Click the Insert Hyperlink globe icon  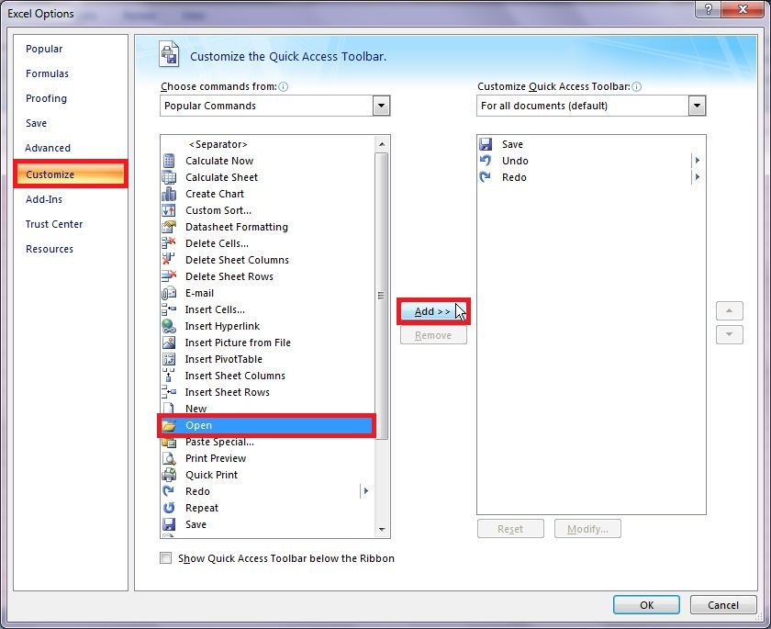(x=169, y=326)
